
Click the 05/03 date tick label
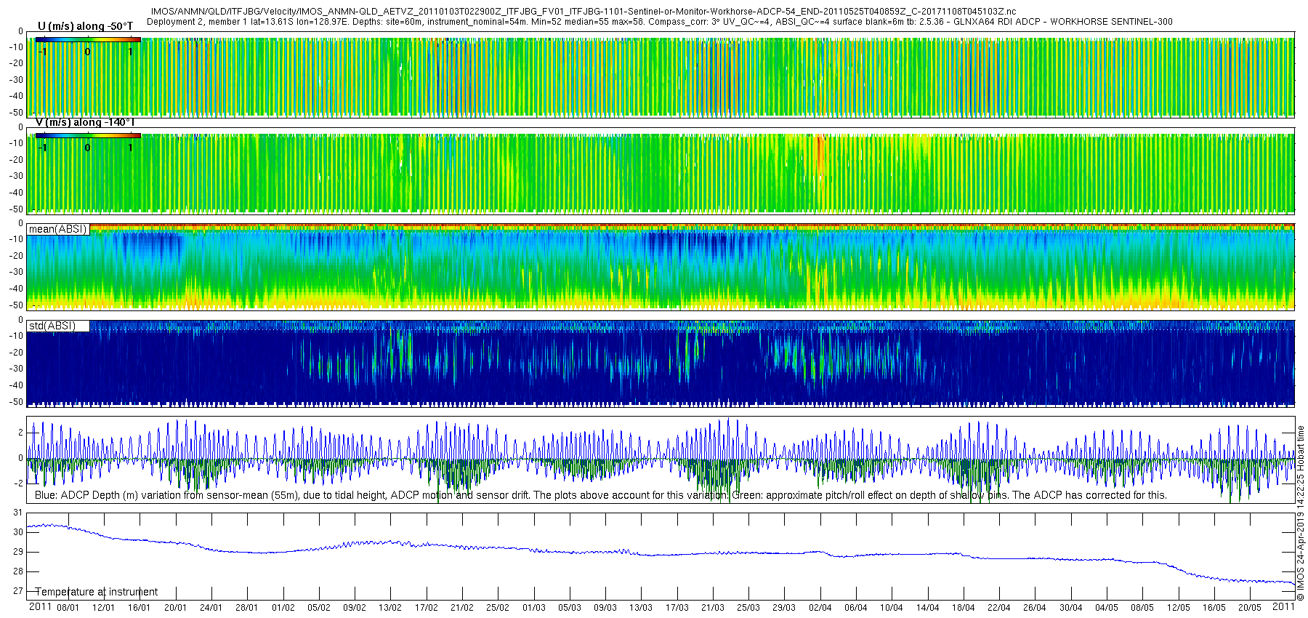coord(570,608)
